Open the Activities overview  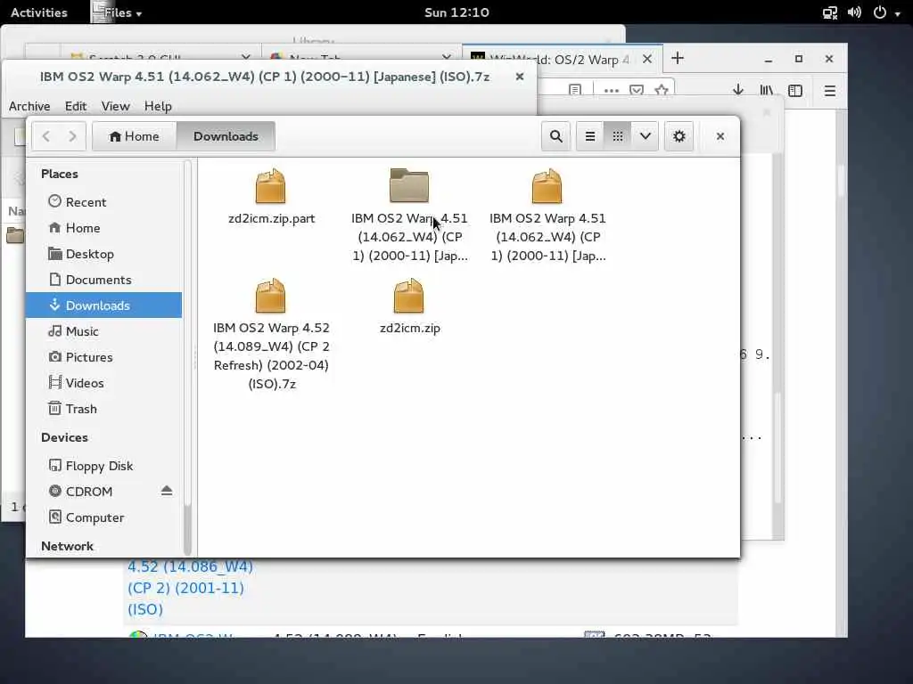pos(39,12)
